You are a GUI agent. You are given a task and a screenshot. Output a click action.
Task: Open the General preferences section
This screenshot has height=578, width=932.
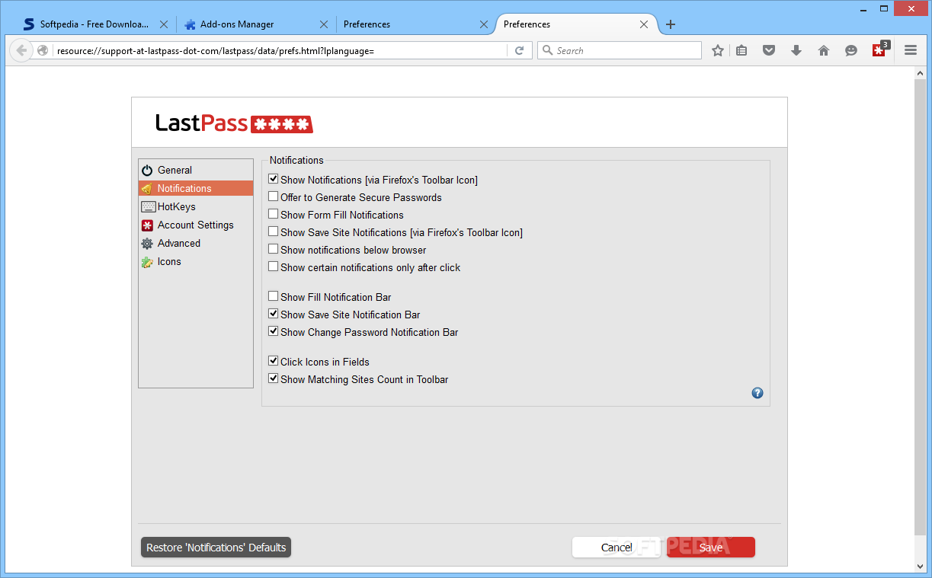pyautogui.click(x=196, y=170)
